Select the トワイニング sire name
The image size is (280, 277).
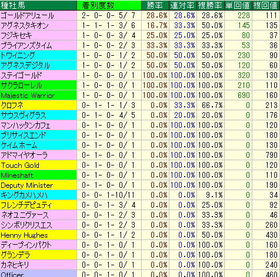tap(18, 55)
